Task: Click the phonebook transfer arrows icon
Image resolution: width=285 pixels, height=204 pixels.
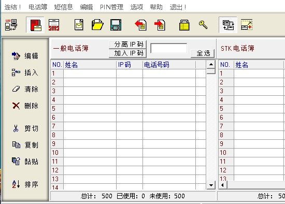Action: pyautogui.click(x=228, y=25)
